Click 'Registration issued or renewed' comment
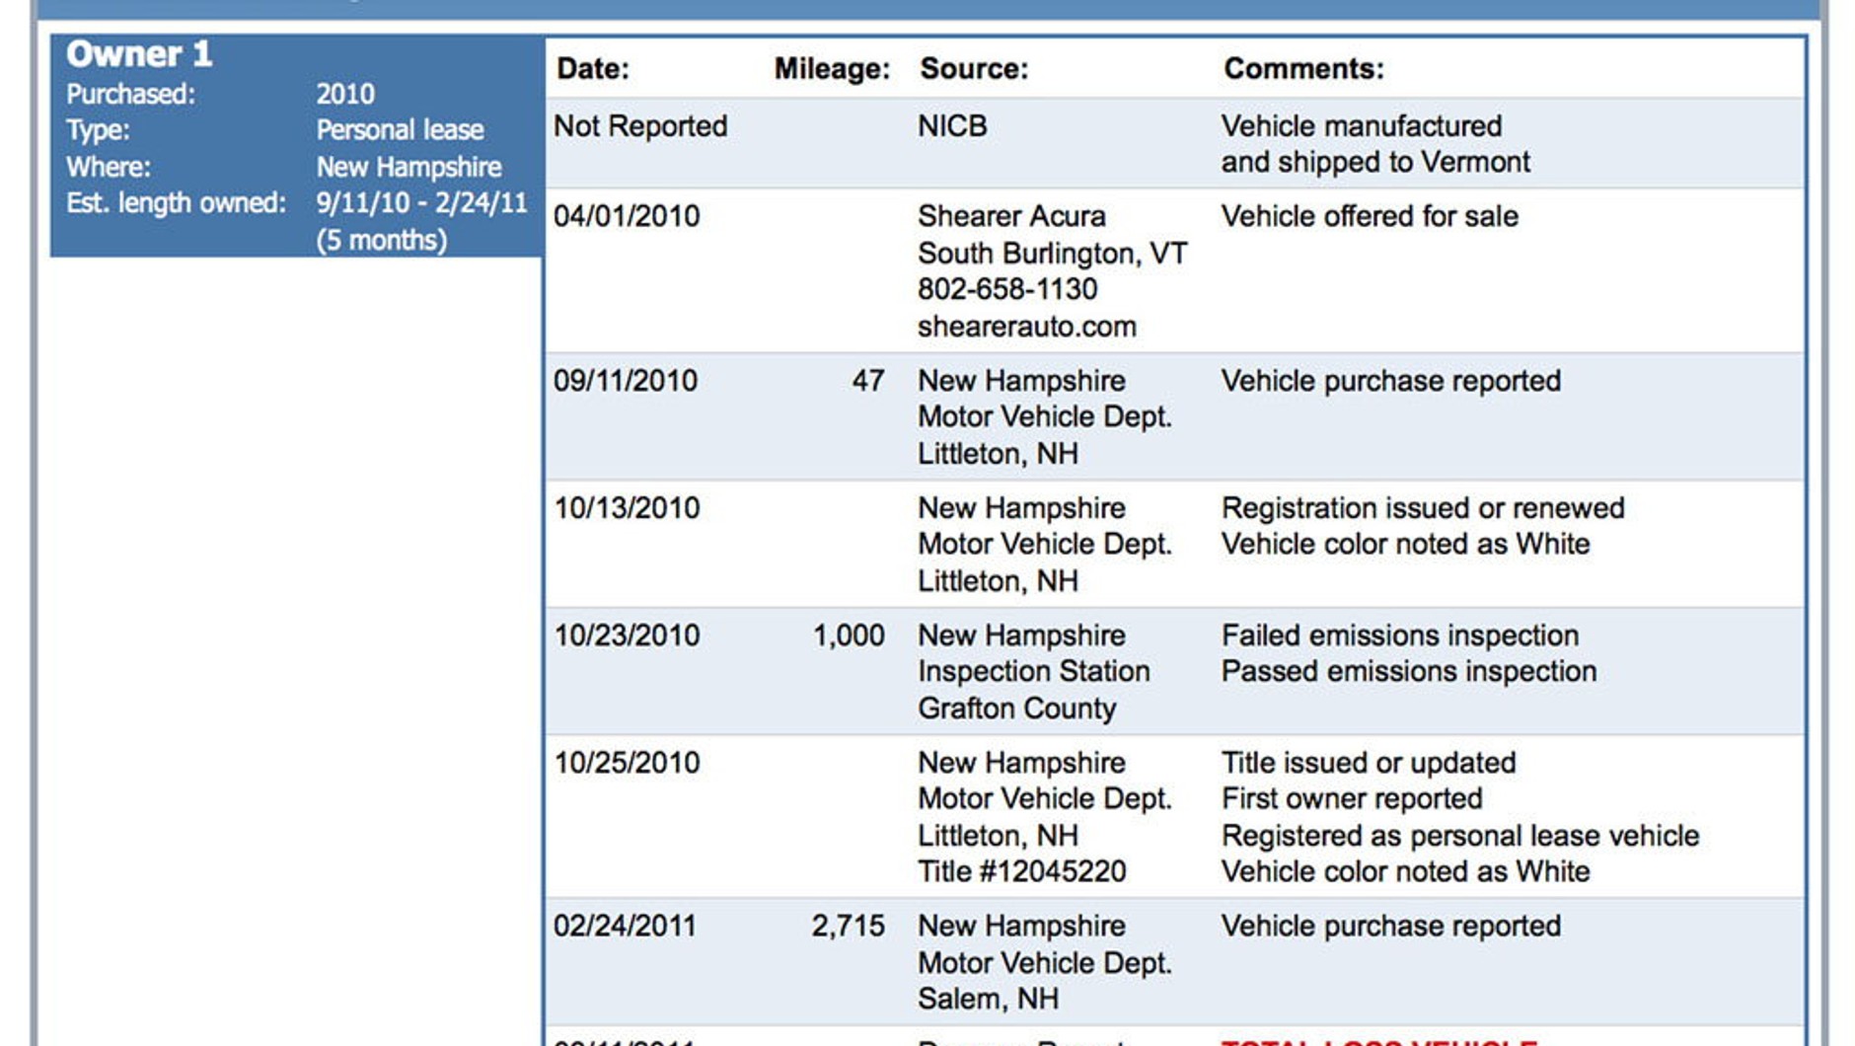 1423,508
